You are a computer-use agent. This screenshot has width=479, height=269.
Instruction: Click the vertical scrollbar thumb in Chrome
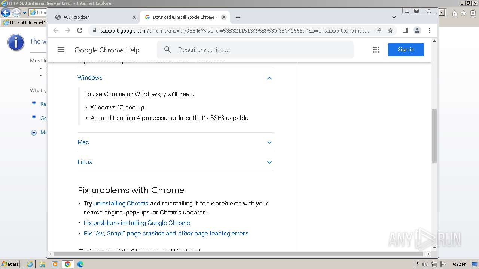(x=434, y=136)
